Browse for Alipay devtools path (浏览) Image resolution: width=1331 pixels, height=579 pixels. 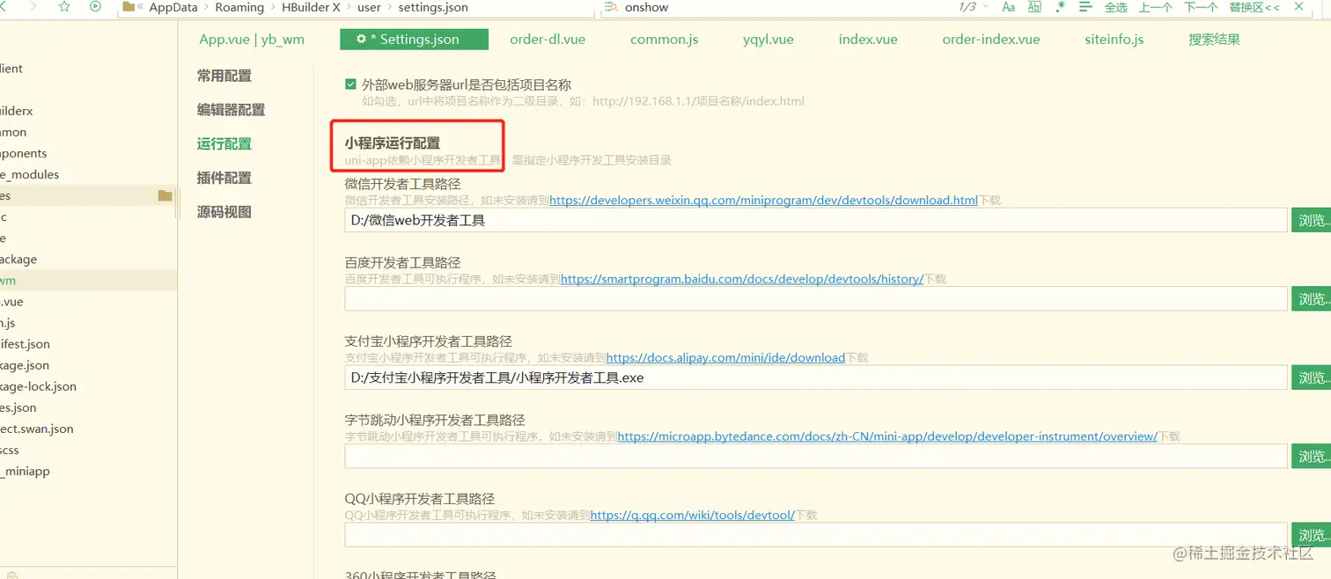tap(1311, 377)
